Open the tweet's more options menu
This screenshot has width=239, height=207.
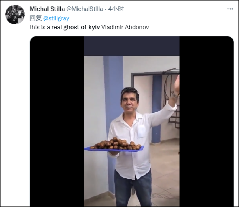(x=230, y=9)
